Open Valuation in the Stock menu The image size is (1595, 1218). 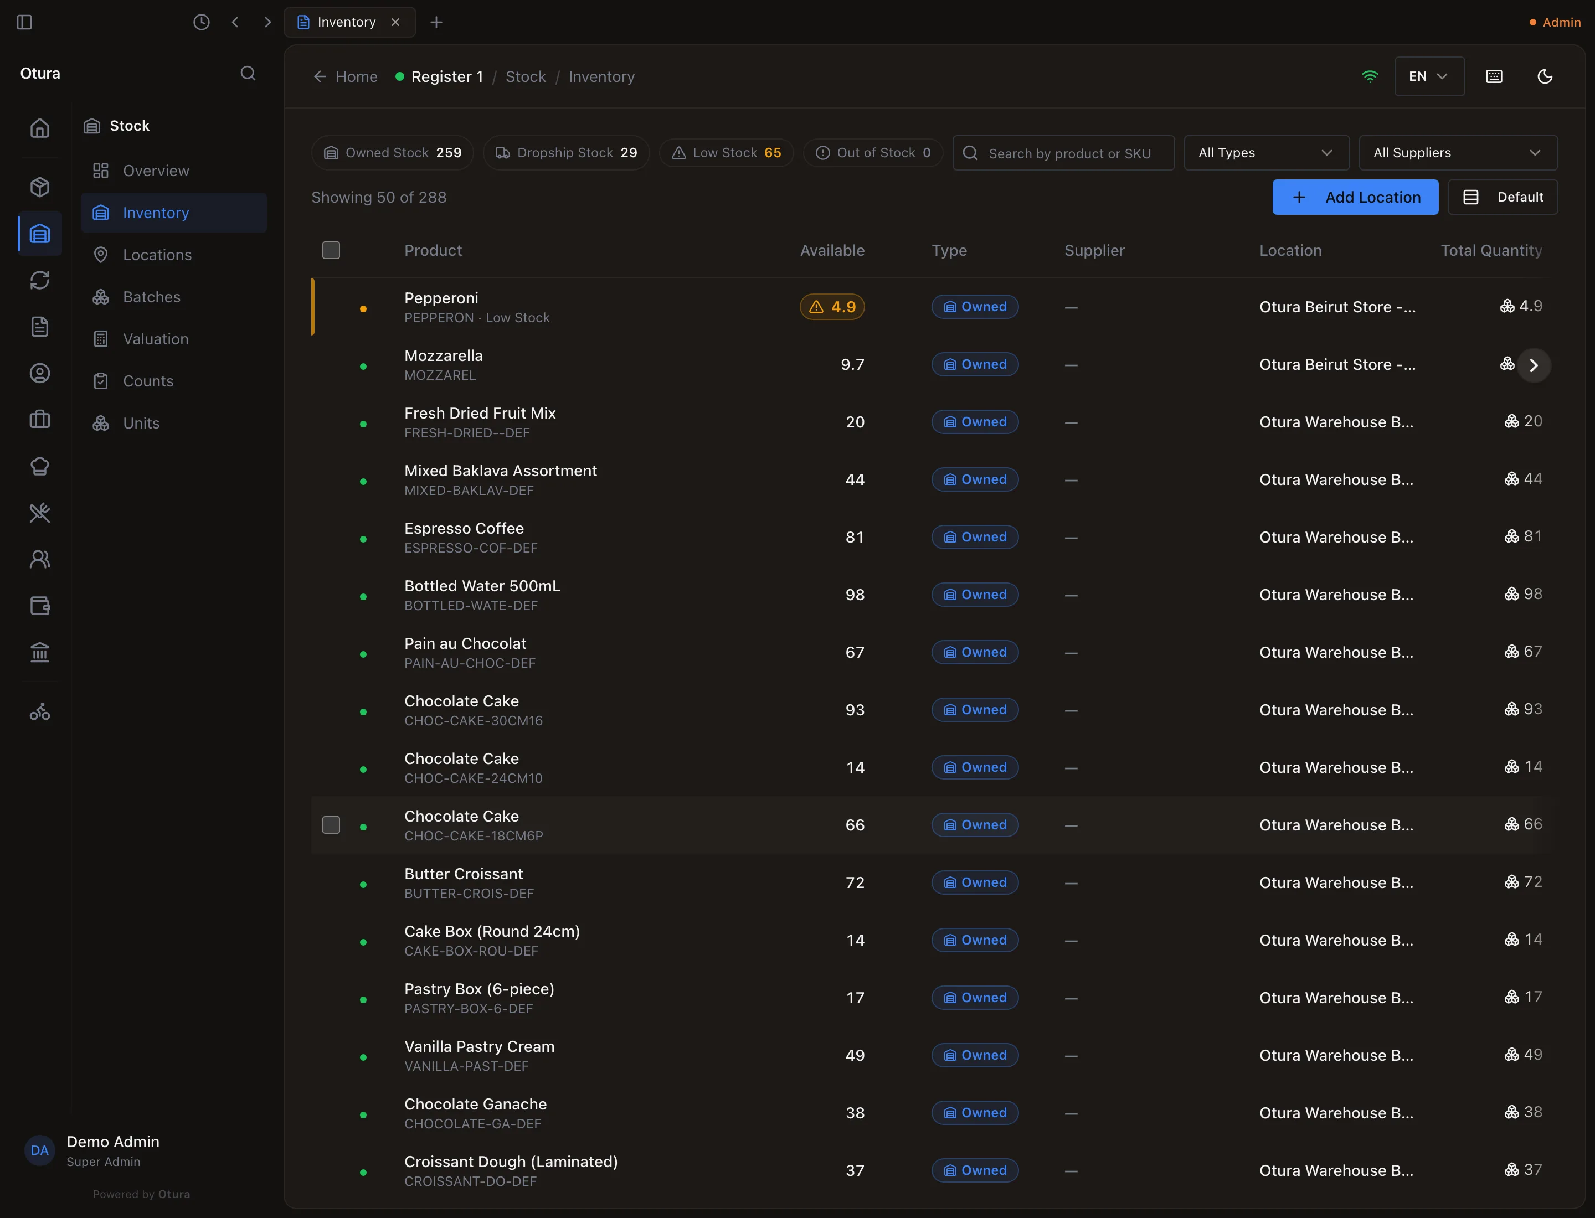[x=173, y=339]
